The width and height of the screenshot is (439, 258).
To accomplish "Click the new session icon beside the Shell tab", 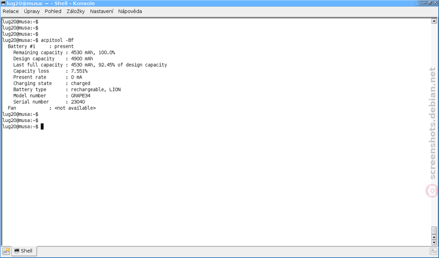I will coord(6,251).
